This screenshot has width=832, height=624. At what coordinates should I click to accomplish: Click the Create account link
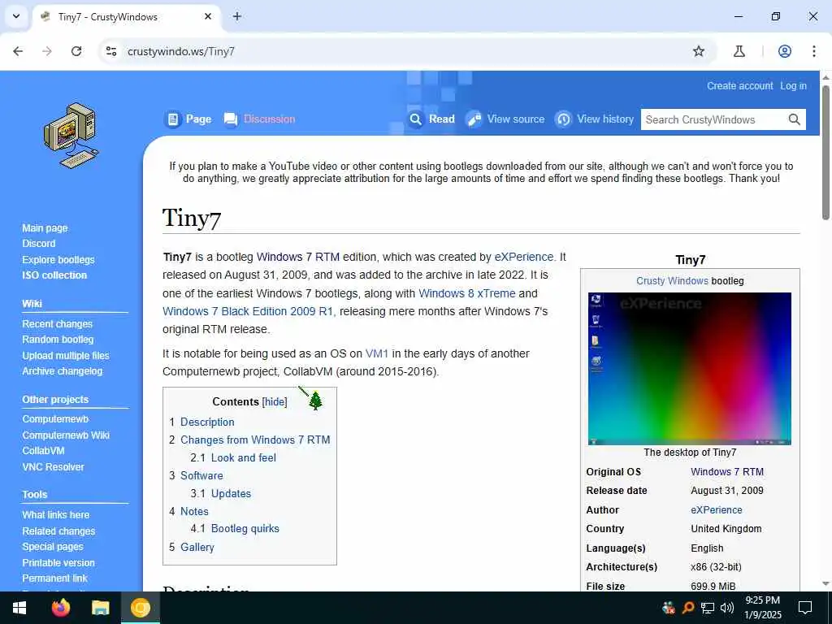tap(739, 86)
